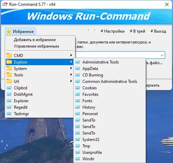Click the System32 entry icon
Viewport: 173px width, 163px height.
(x=78, y=139)
